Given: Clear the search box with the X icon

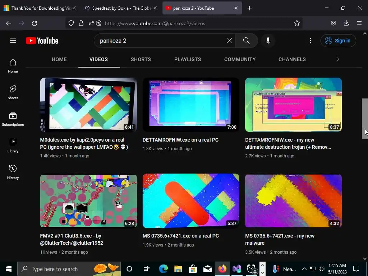Looking at the screenshot, I should [229, 41].
